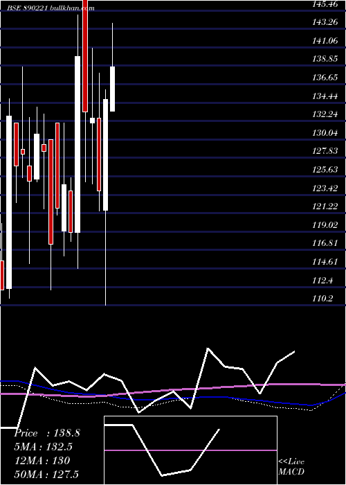Click the '12MA : 130' readout

coord(42,461)
